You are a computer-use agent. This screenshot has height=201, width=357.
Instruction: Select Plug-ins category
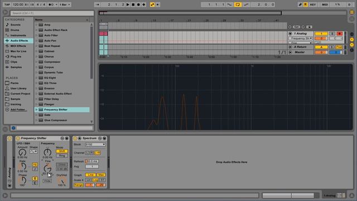[16, 56]
